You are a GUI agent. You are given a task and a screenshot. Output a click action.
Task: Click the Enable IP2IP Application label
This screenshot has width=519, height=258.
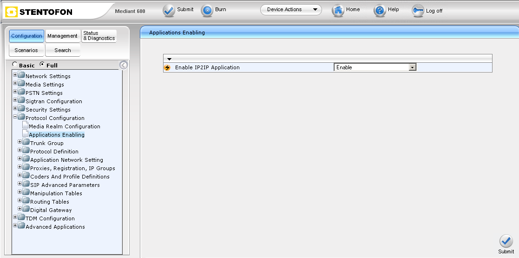(x=207, y=67)
